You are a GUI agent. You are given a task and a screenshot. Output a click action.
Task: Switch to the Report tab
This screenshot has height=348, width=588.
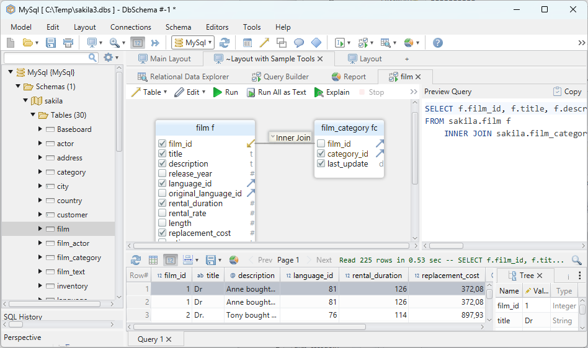click(349, 77)
